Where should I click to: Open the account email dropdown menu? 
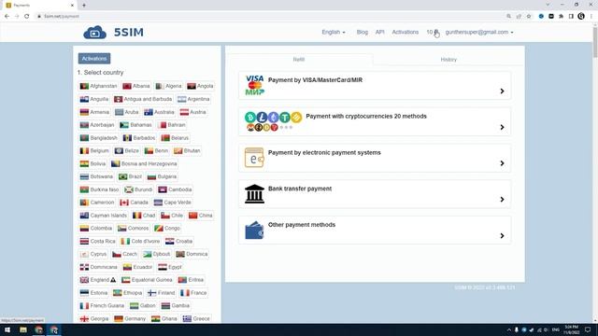tap(479, 33)
